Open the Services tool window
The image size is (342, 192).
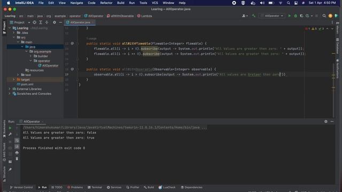(114, 187)
